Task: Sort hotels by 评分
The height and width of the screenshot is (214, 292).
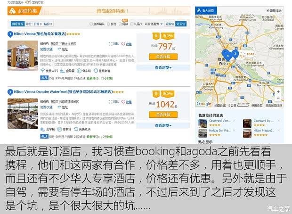Action: [x=28, y=24]
